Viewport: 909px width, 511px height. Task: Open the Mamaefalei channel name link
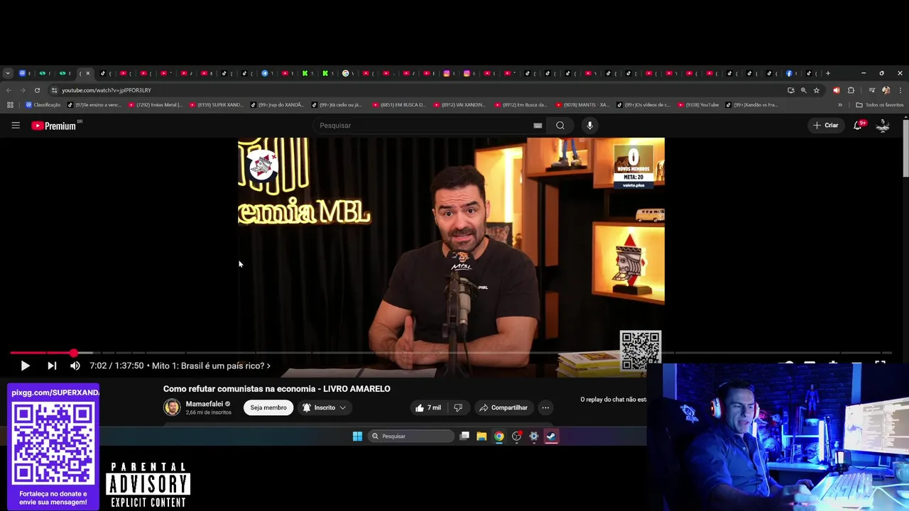204,404
